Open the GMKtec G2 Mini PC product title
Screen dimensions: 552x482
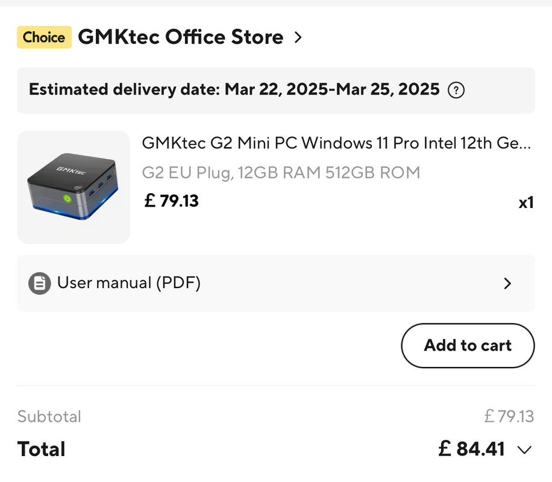coord(336,143)
